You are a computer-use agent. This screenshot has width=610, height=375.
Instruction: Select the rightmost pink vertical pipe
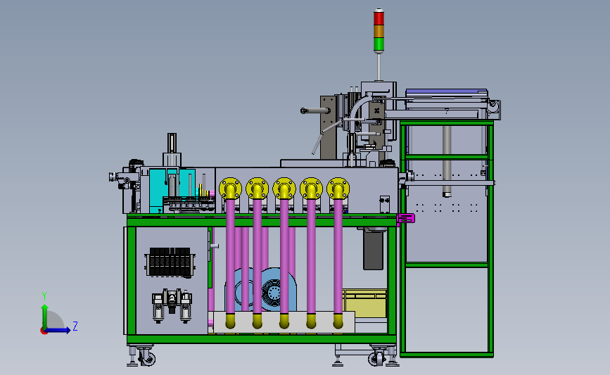tap(338, 256)
